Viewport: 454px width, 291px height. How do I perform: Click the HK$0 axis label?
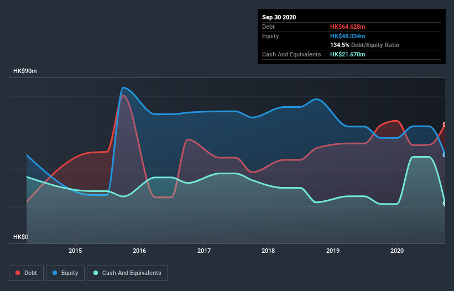click(x=21, y=237)
